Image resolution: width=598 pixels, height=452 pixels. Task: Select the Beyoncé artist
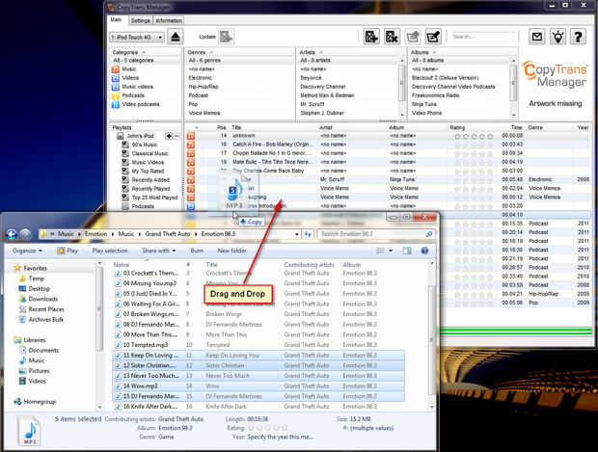[x=311, y=78]
